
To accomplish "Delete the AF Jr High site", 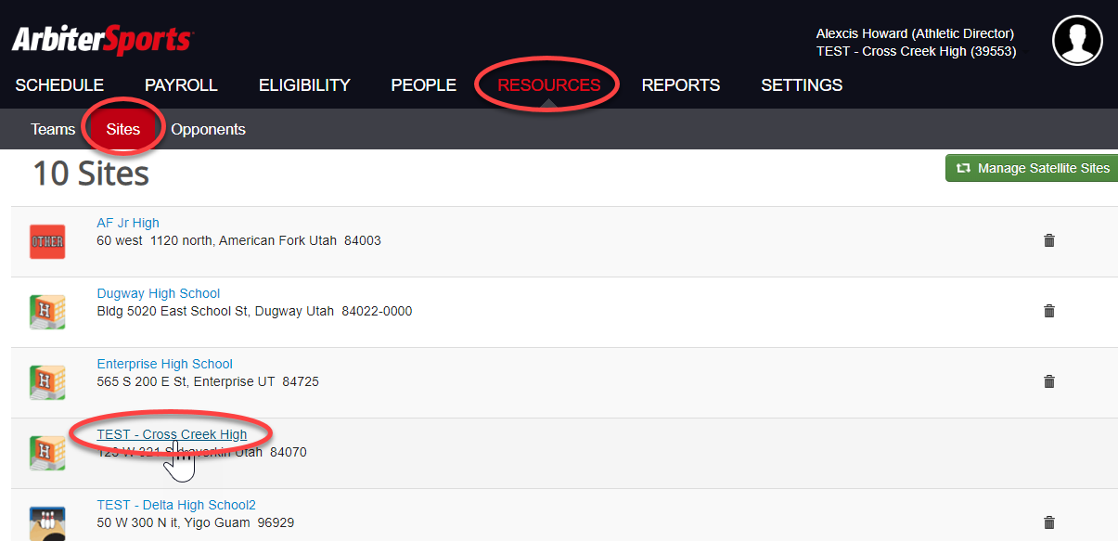I will point(1049,240).
